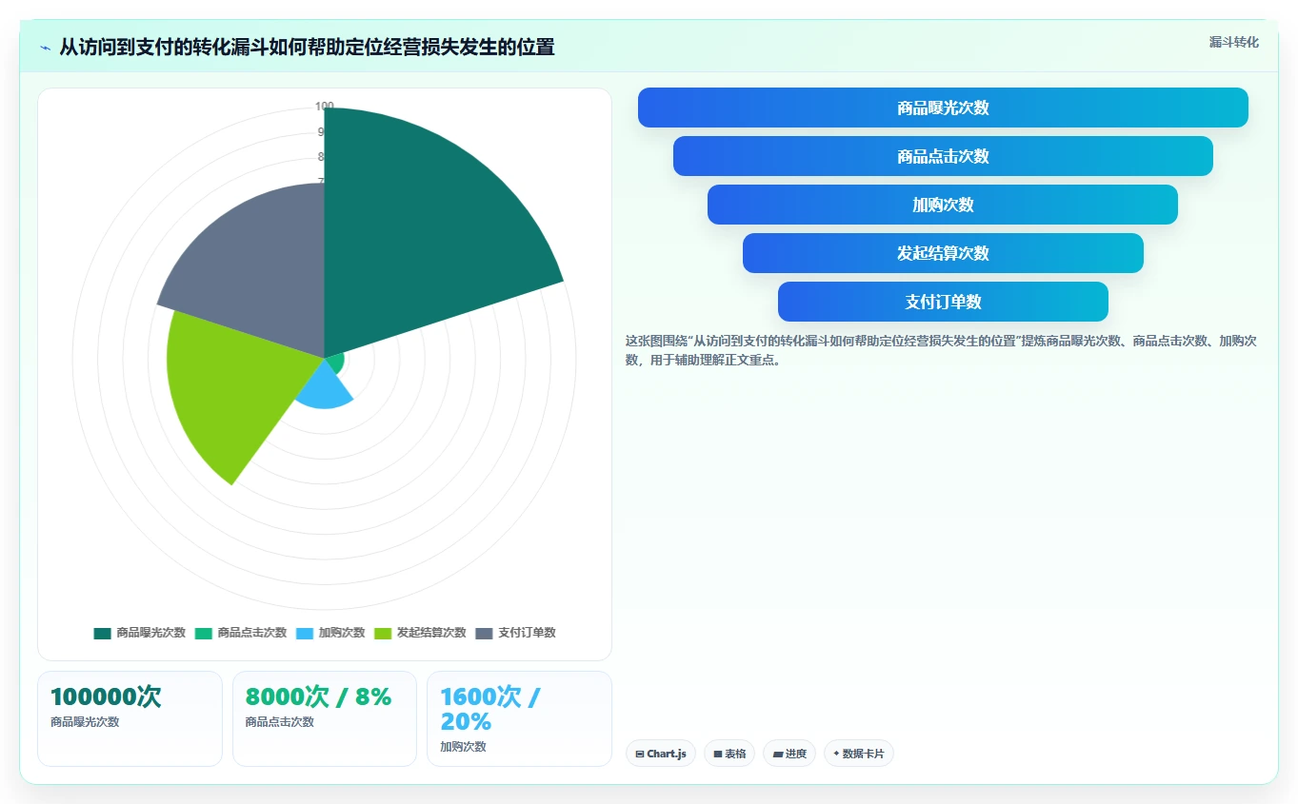Click the page title text
The width and height of the screenshot is (1298, 804).
point(307,47)
